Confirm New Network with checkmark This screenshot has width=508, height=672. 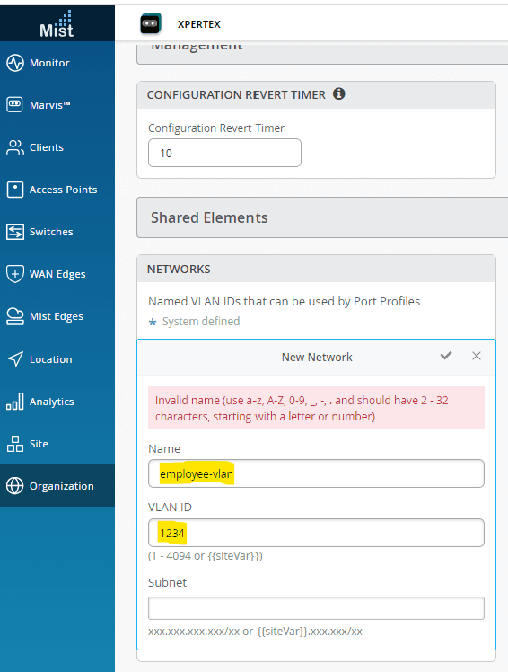[x=446, y=356]
